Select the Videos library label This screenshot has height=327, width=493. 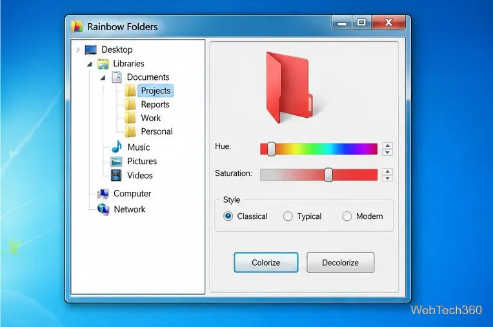(140, 175)
